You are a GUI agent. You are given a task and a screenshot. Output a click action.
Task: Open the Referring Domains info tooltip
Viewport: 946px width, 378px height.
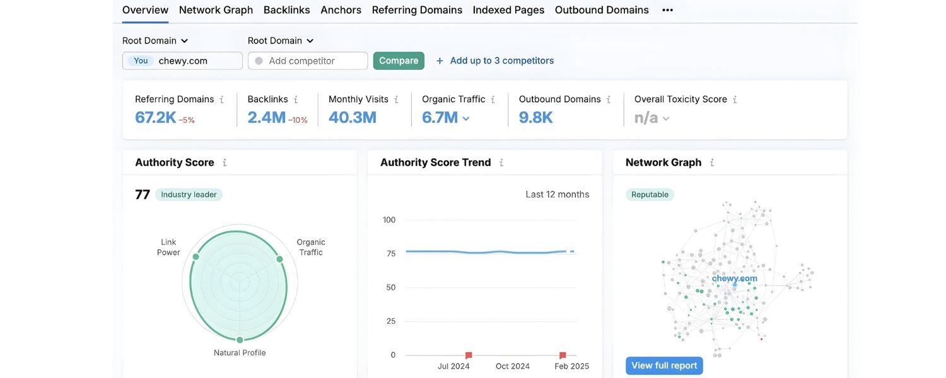pos(222,99)
